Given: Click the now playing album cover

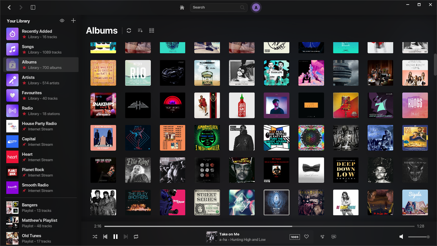Looking at the screenshot, I should pos(212,237).
